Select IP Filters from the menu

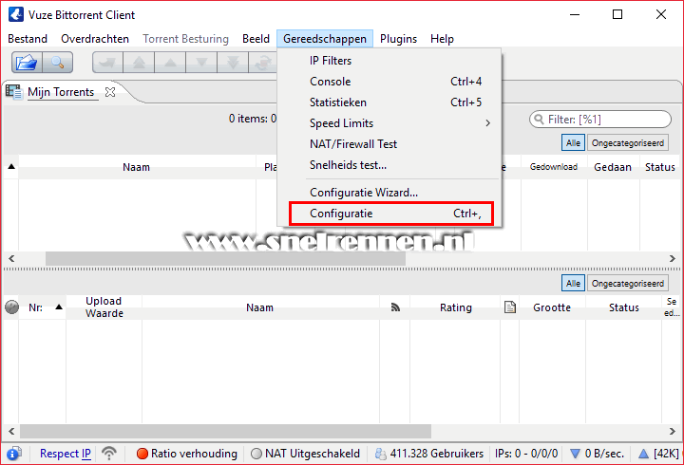tap(389, 61)
